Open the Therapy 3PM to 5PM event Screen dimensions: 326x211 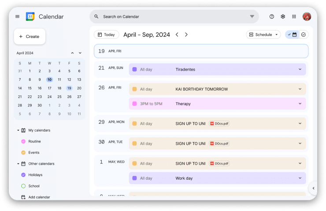218,104
